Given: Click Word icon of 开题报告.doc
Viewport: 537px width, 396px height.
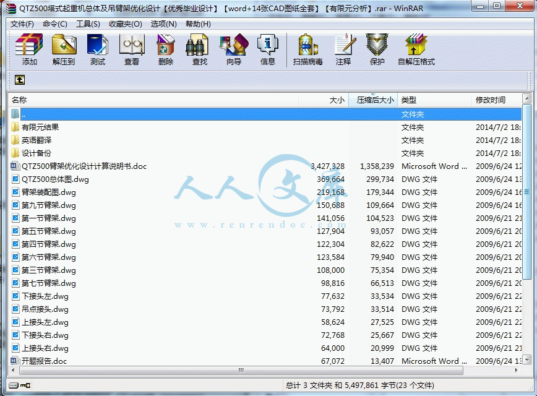Looking at the screenshot, I should [15, 361].
